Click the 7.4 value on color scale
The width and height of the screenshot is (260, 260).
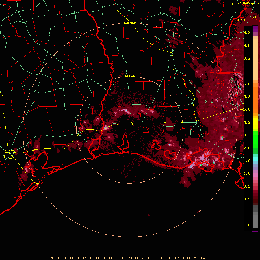[247, 71]
